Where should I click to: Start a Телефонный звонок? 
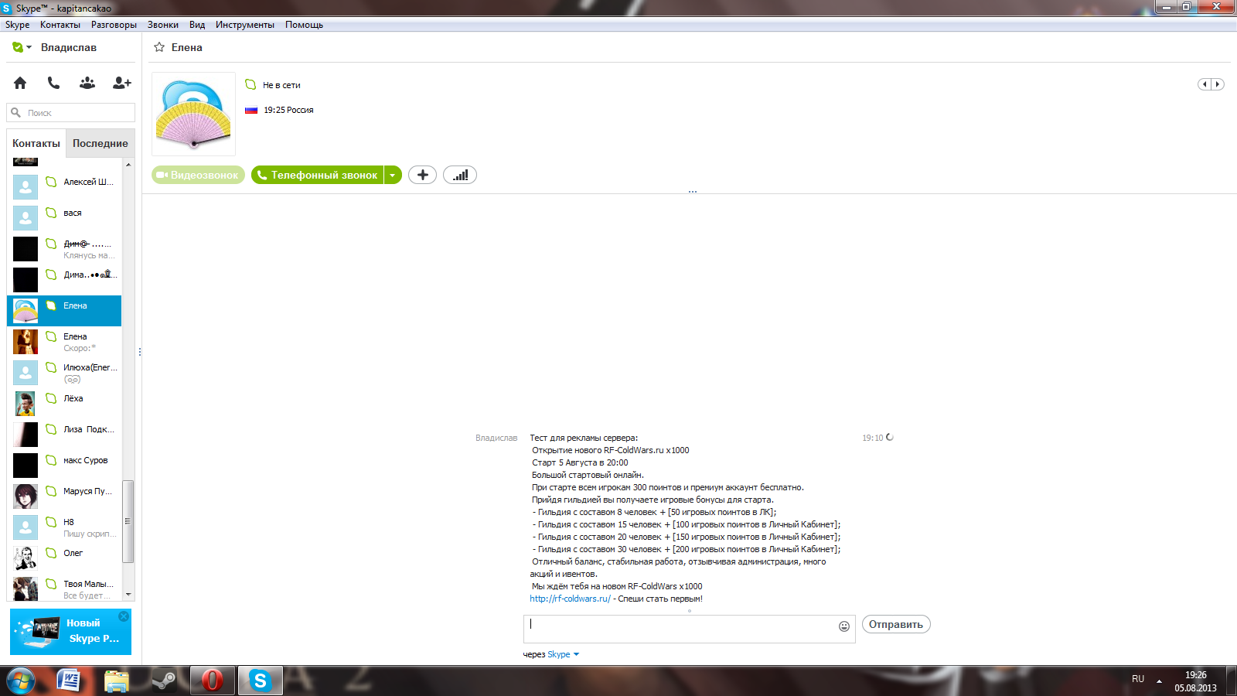pos(318,175)
